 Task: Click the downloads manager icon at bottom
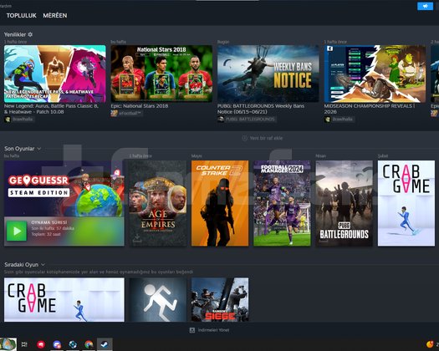click(192, 330)
